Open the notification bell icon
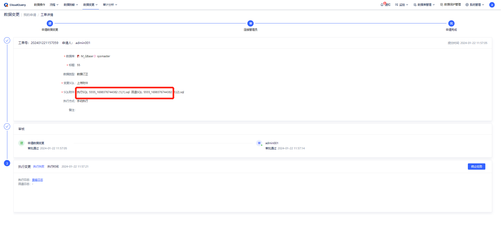This screenshot has height=237, width=501. [382, 5]
